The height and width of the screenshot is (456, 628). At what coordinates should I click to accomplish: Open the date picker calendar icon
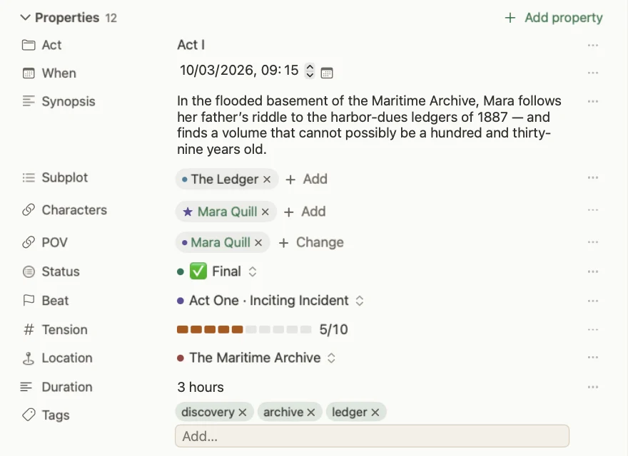(x=327, y=73)
